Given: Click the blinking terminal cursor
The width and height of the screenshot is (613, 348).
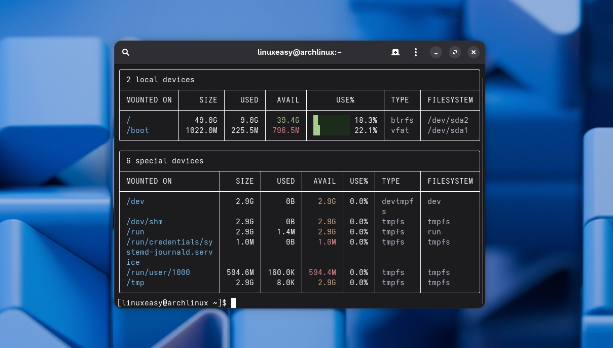Looking at the screenshot, I should (x=233, y=303).
